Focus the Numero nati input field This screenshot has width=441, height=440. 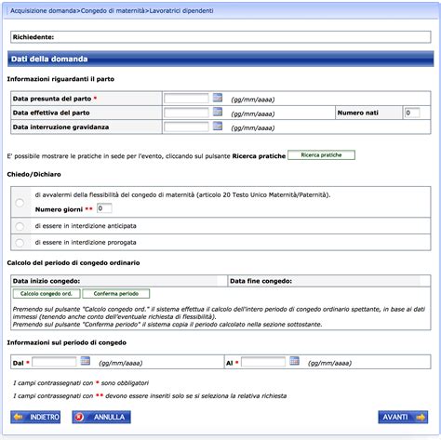pos(412,113)
